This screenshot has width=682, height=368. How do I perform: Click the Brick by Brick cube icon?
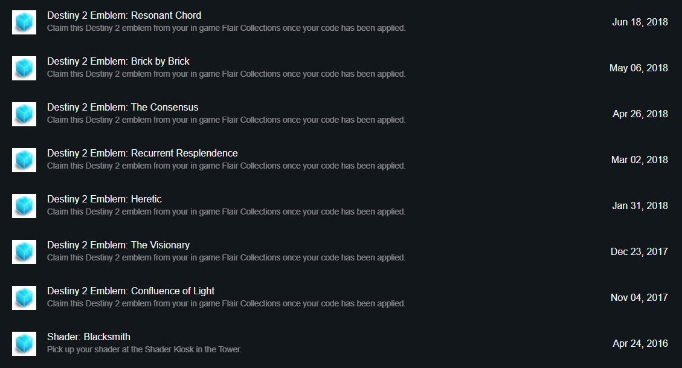click(24, 68)
